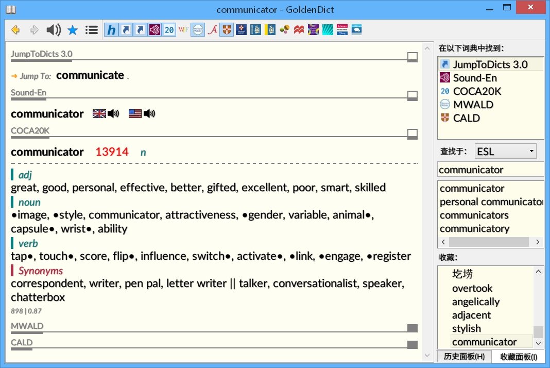Jump to JumpToDicts 3.0 in found list

pyautogui.click(x=490, y=64)
